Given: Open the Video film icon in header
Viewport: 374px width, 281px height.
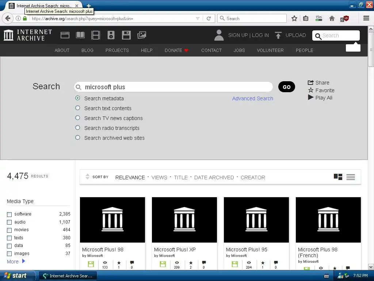Looking at the screenshot, I should [96, 35].
